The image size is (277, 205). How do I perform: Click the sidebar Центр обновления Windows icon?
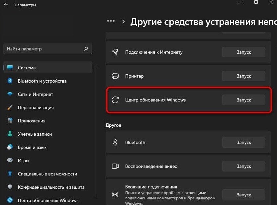pyautogui.click(x=10, y=200)
